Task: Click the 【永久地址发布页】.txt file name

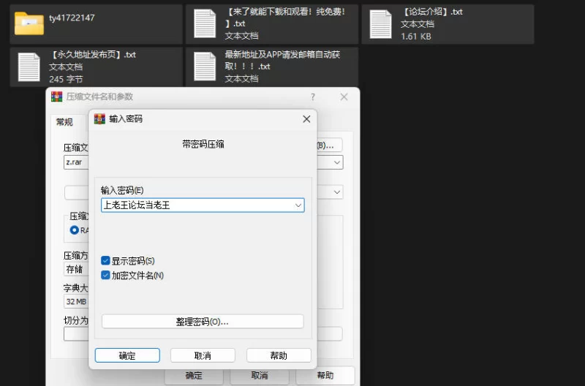Action: pos(92,55)
